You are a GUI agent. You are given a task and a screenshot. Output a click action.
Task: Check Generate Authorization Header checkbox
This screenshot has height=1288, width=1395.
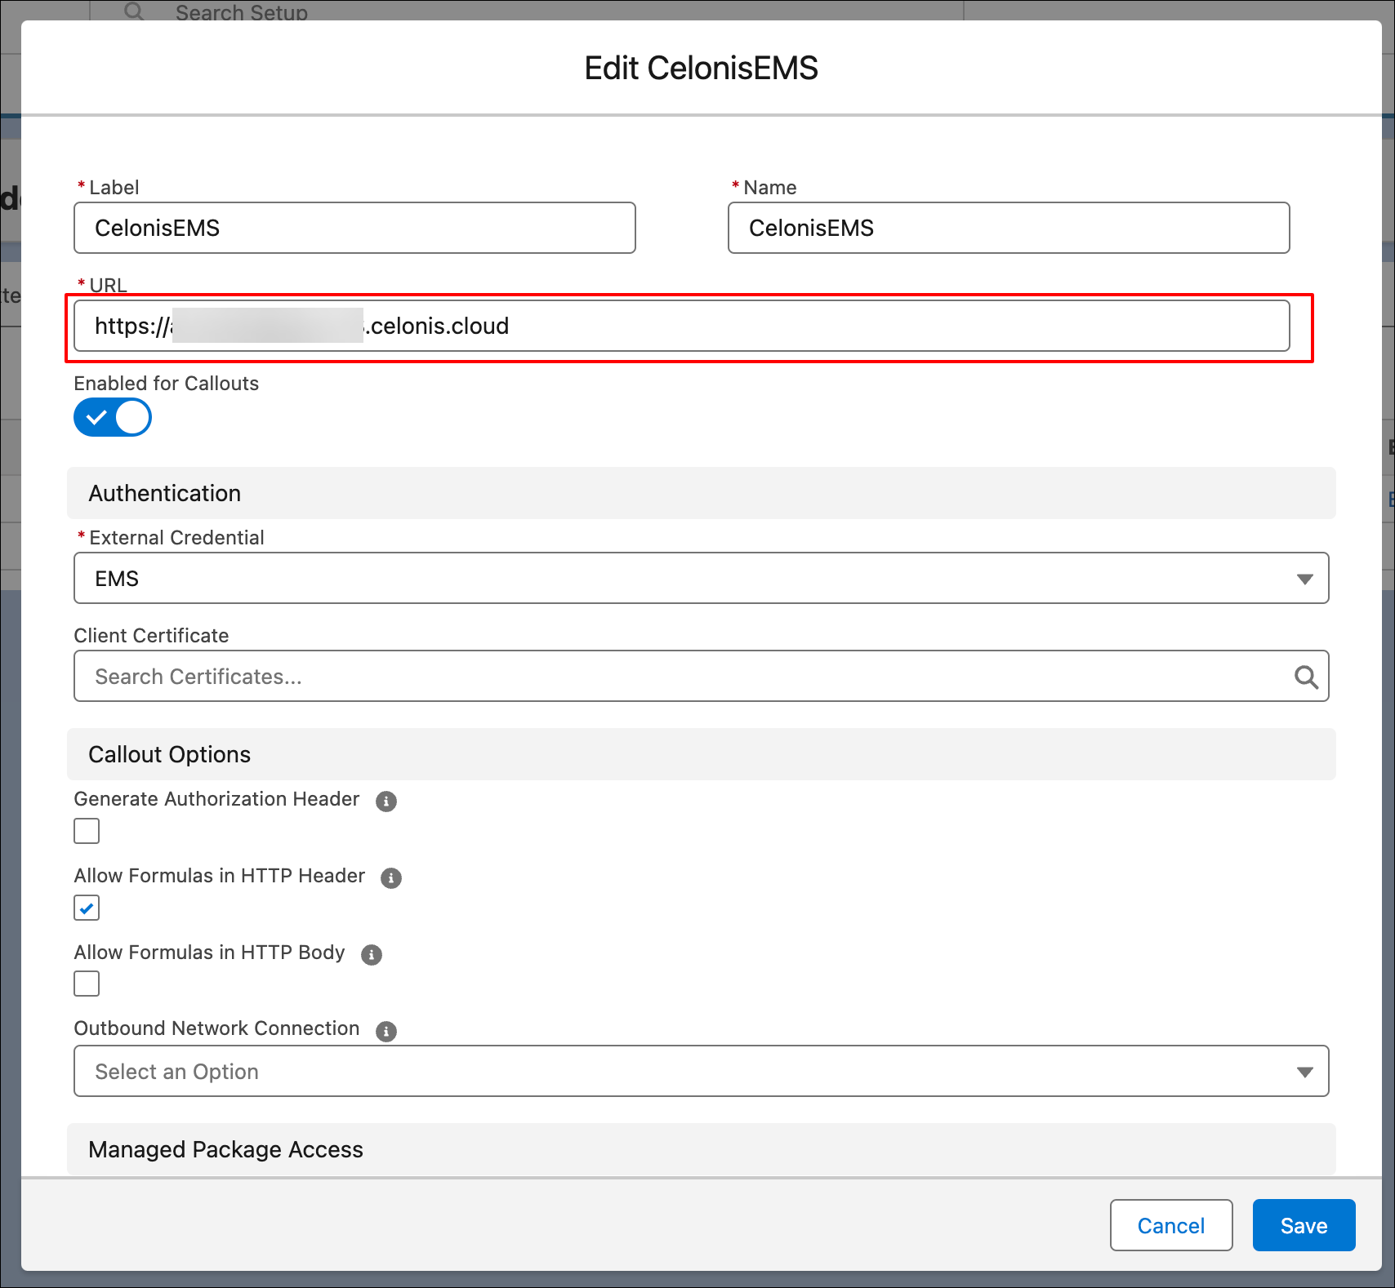[x=87, y=831]
